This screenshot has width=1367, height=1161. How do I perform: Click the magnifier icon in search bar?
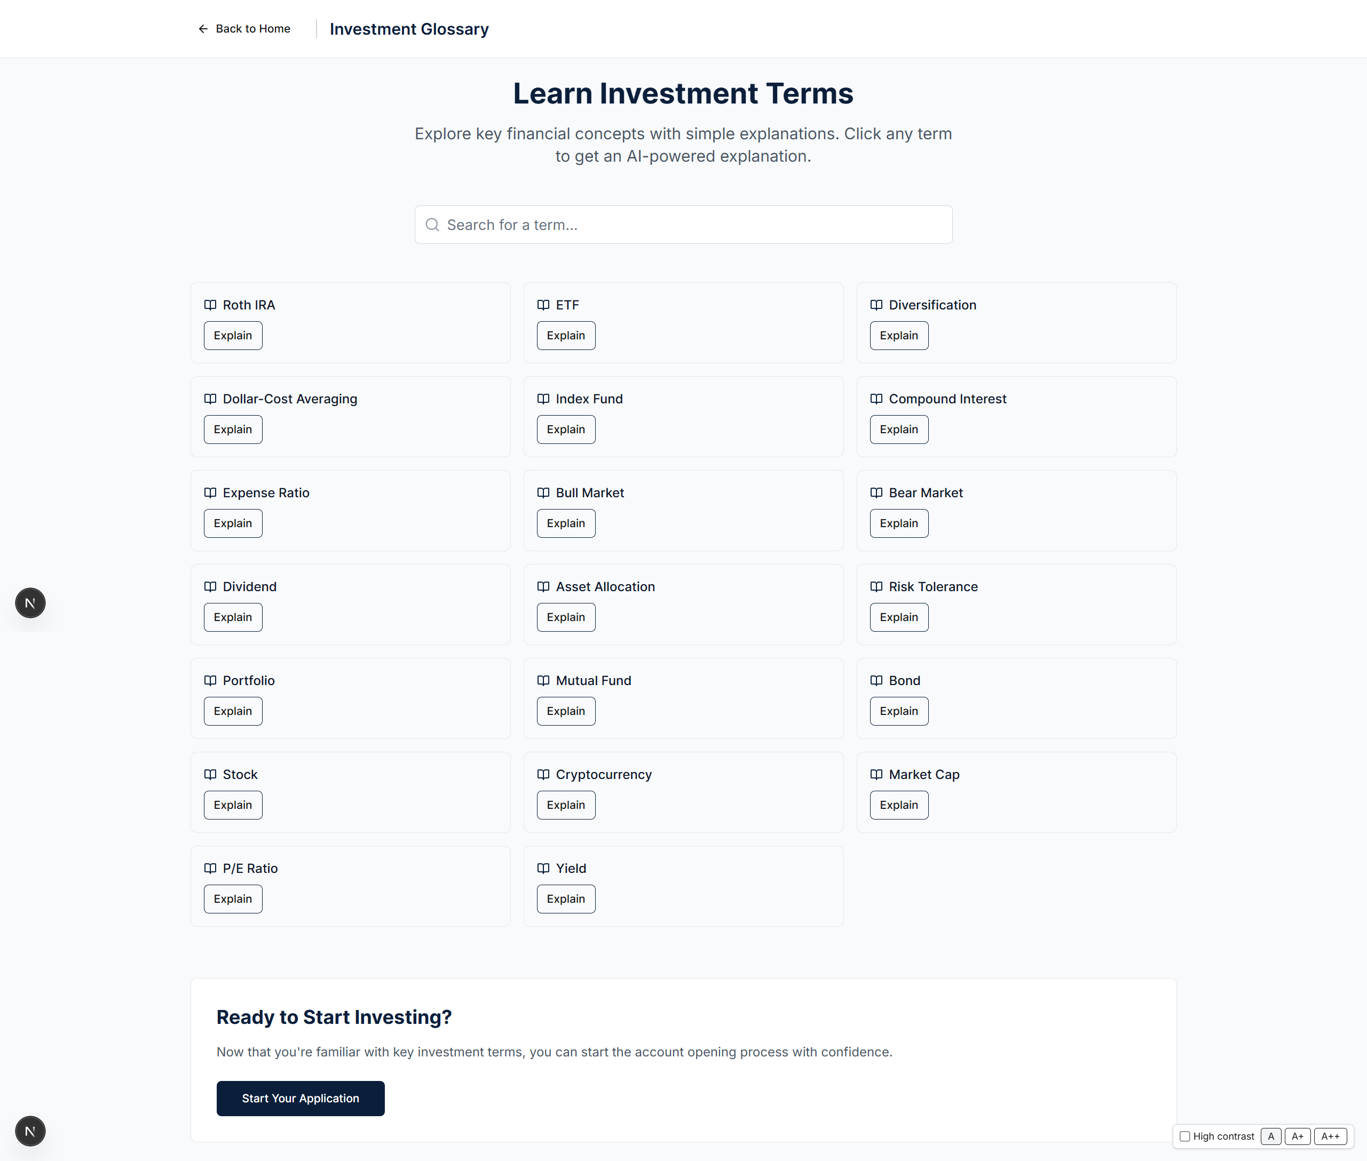432,225
